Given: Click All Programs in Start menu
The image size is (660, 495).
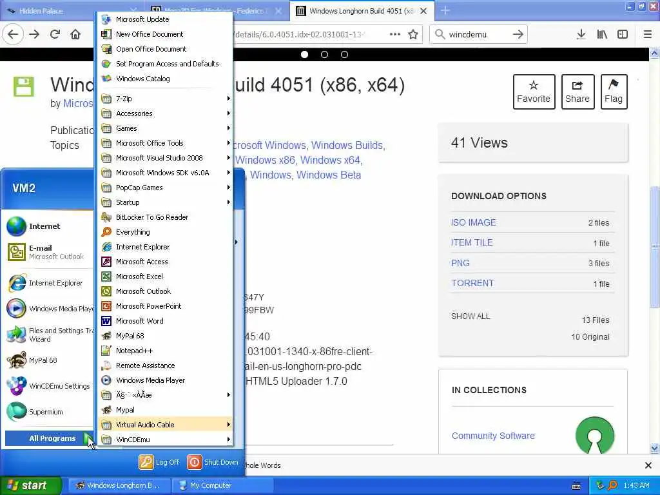Looking at the screenshot, I should coord(49,438).
